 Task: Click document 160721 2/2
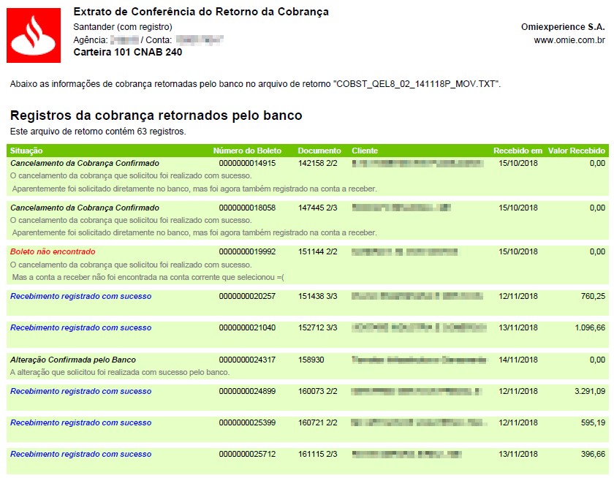[317, 422]
